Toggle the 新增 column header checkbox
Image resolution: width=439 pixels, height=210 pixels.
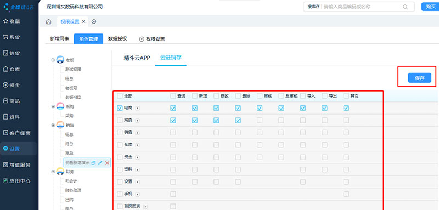(195, 96)
